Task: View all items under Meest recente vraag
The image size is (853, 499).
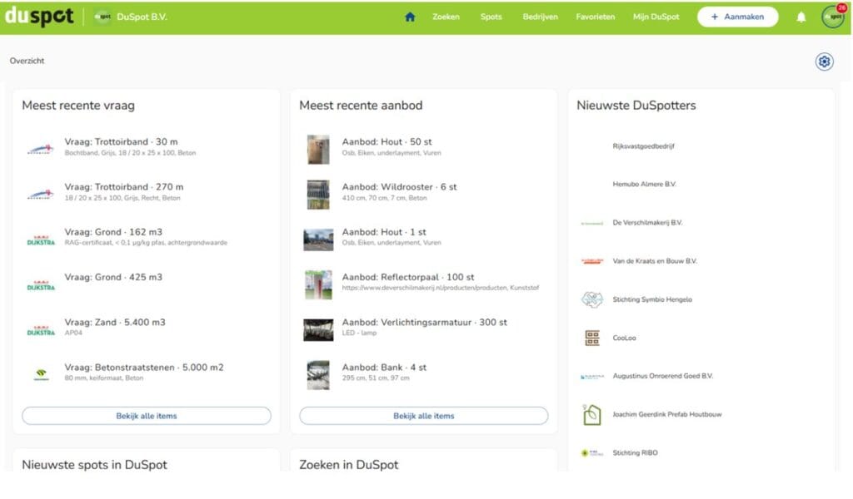Action: click(147, 416)
